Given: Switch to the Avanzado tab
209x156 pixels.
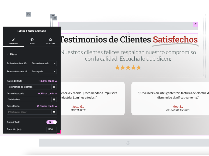Looking at the screenshot, I should (x=50, y=41).
